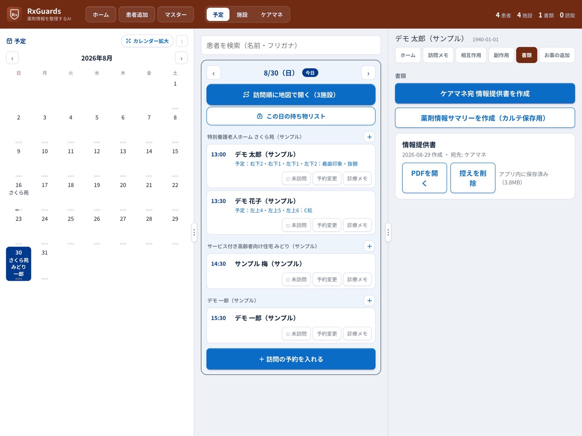Click the right panel divider handle
This screenshot has width=582, height=436.
click(388, 232)
